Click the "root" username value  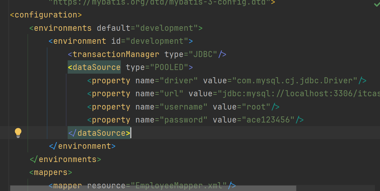[256, 107]
